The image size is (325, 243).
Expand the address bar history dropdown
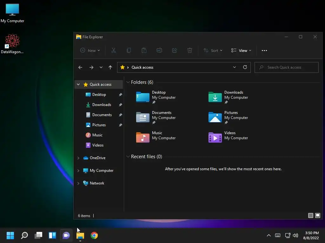coord(235,67)
